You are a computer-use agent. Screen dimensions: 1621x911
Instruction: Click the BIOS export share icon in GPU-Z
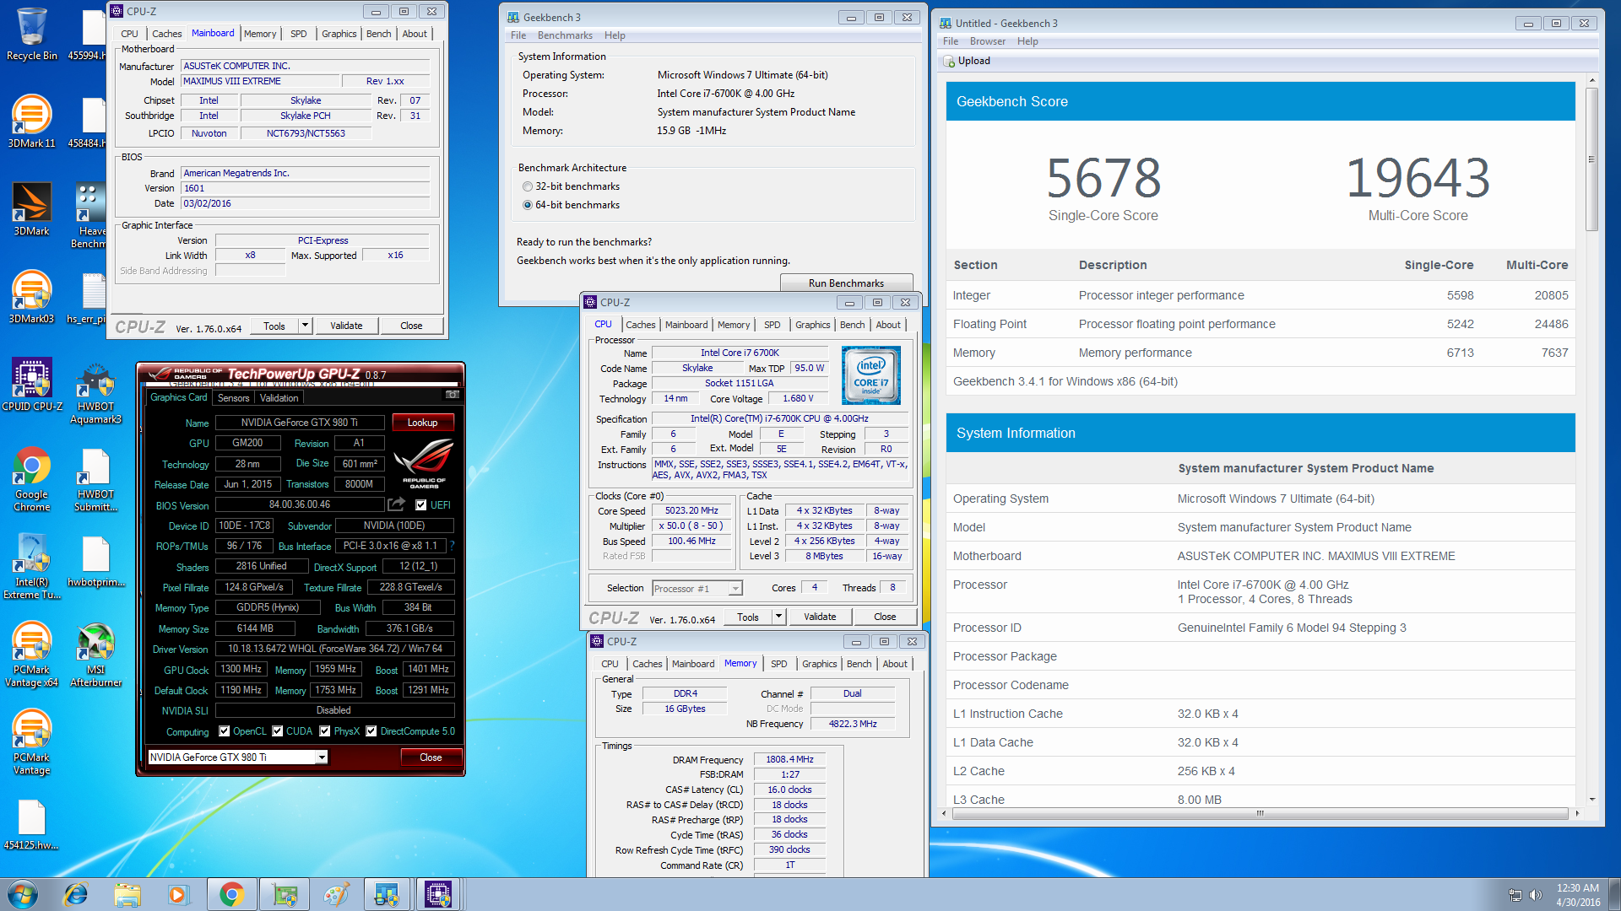396,504
